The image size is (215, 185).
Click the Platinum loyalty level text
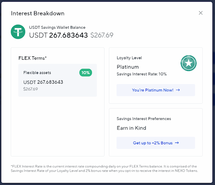tap(128, 67)
